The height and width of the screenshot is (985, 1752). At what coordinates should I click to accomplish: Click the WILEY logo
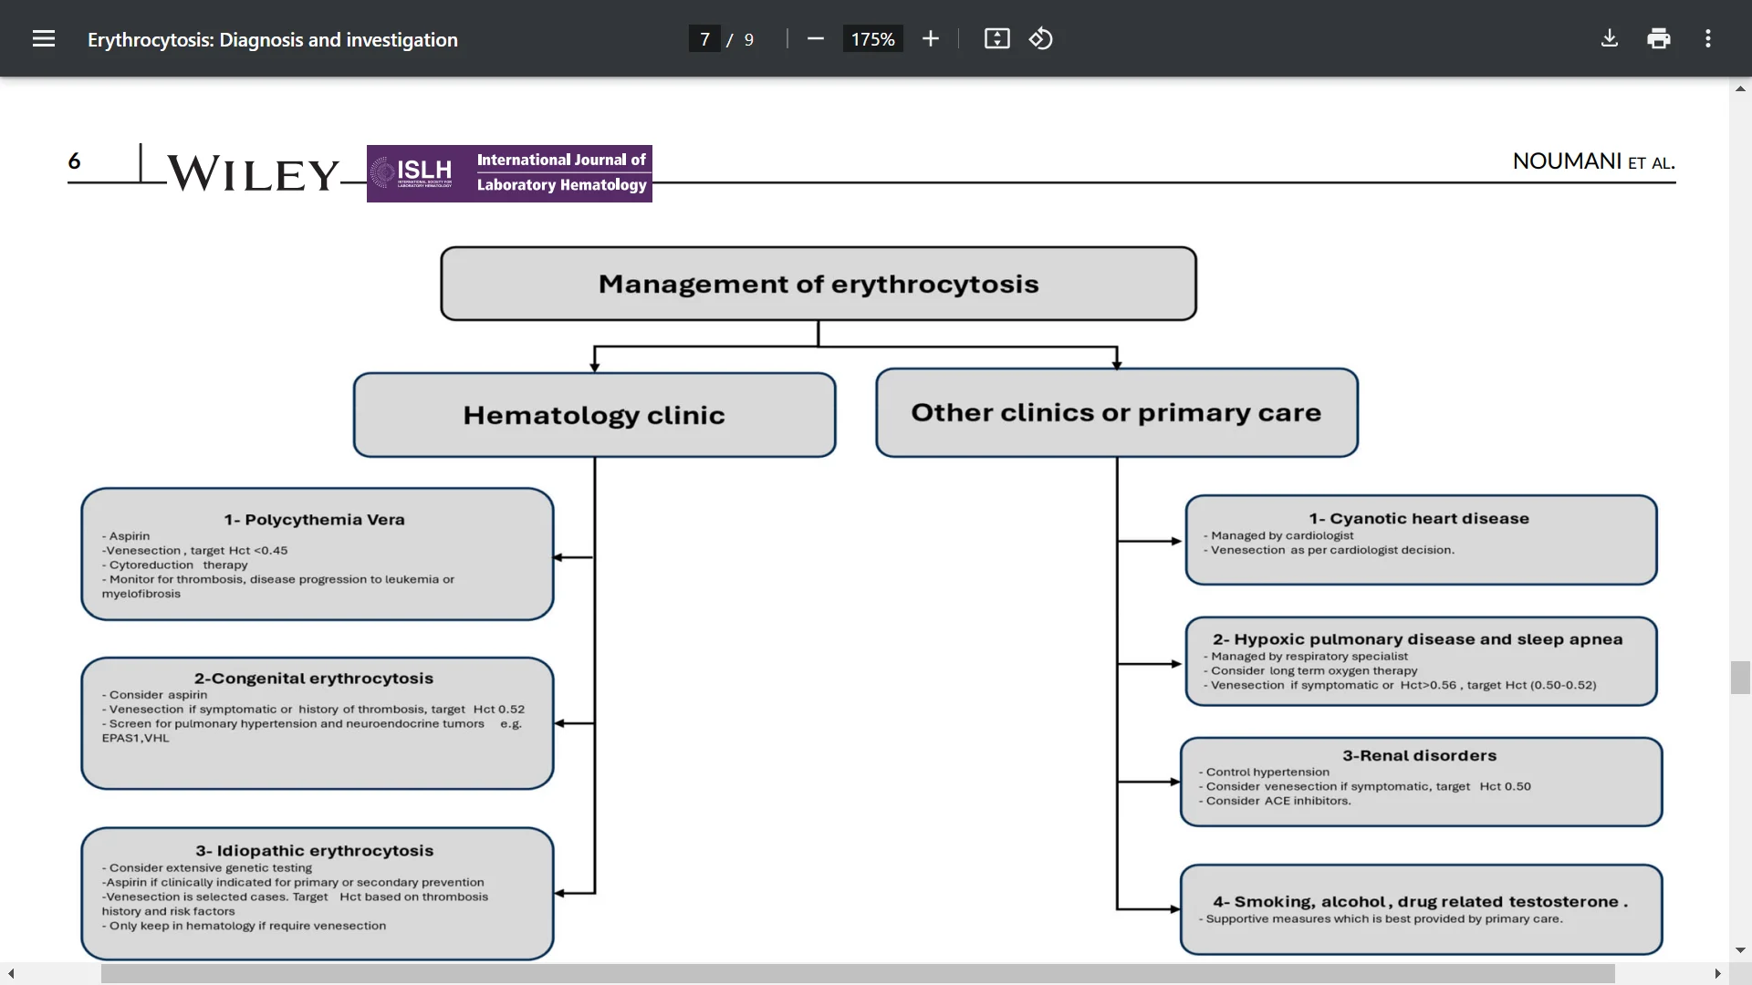point(253,172)
